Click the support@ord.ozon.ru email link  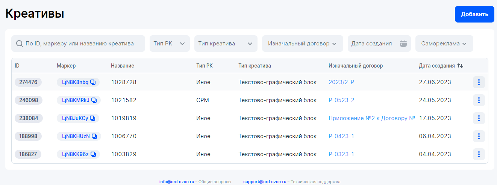tap(265, 182)
